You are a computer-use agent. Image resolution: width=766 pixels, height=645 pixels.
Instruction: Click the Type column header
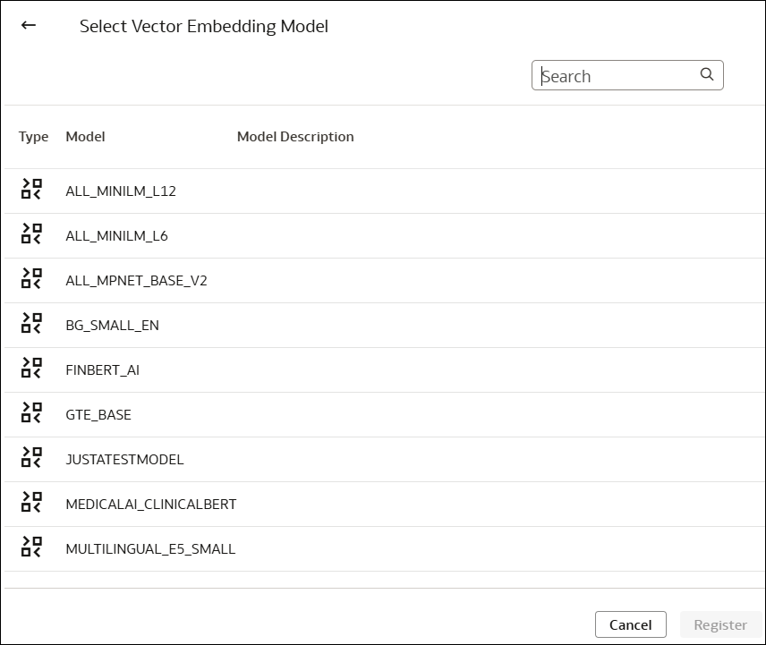click(x=33, y=136)
